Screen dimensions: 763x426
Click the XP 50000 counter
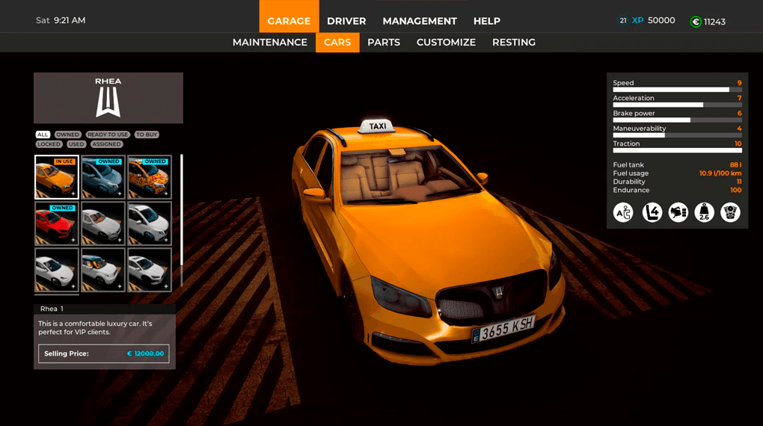coord(653,20)
